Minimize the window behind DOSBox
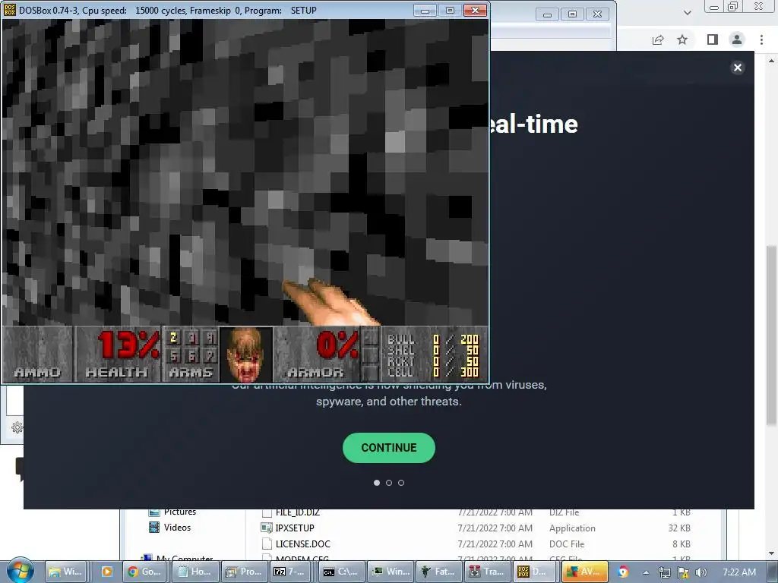This screenshot has width=778, height=583. [x=547, y=14]
